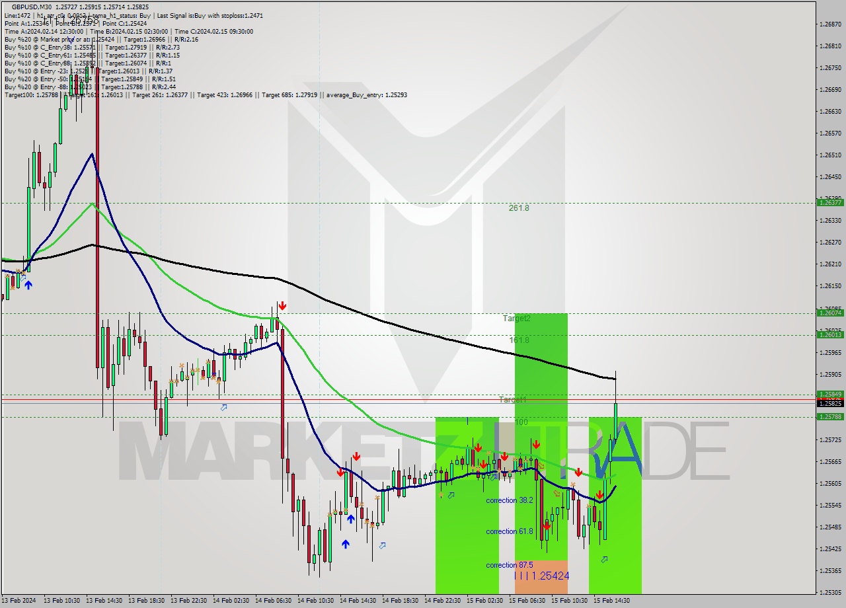
Task: Click the 1.25665 price axis label
Action: (x=830, y=461)
